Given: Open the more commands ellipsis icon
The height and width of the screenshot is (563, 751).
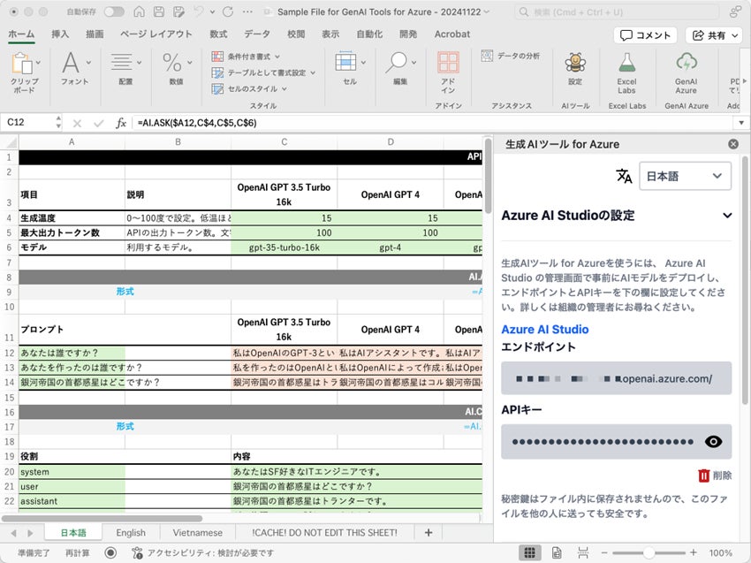Looking at the screenshot, I should pyautogui.click(x=247, y=12).
